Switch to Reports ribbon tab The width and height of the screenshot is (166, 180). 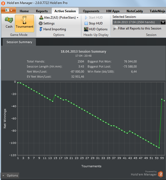click(x=42, y=11)
